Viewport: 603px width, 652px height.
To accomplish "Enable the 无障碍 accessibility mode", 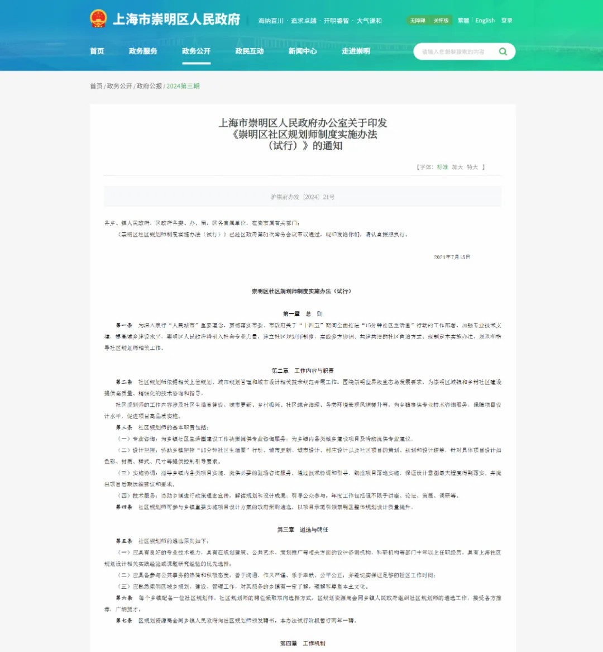I will pyautogui.click(x=418, y=20).
